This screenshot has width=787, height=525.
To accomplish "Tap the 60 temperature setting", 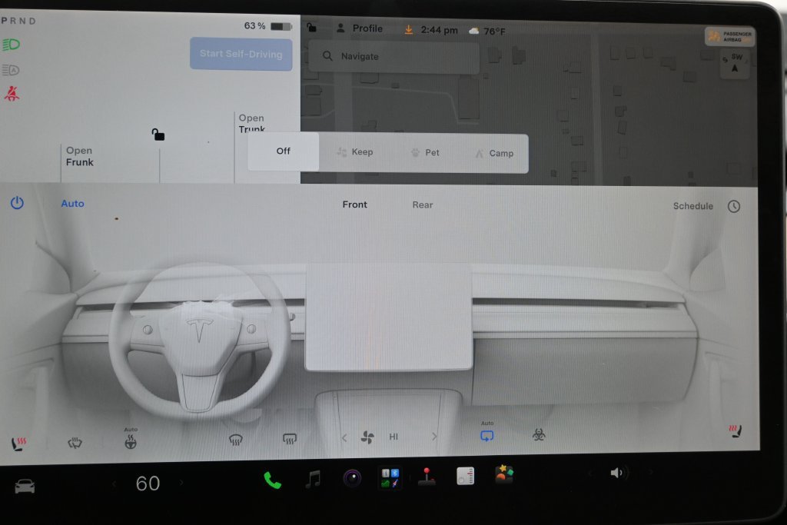I will [148, 483].
